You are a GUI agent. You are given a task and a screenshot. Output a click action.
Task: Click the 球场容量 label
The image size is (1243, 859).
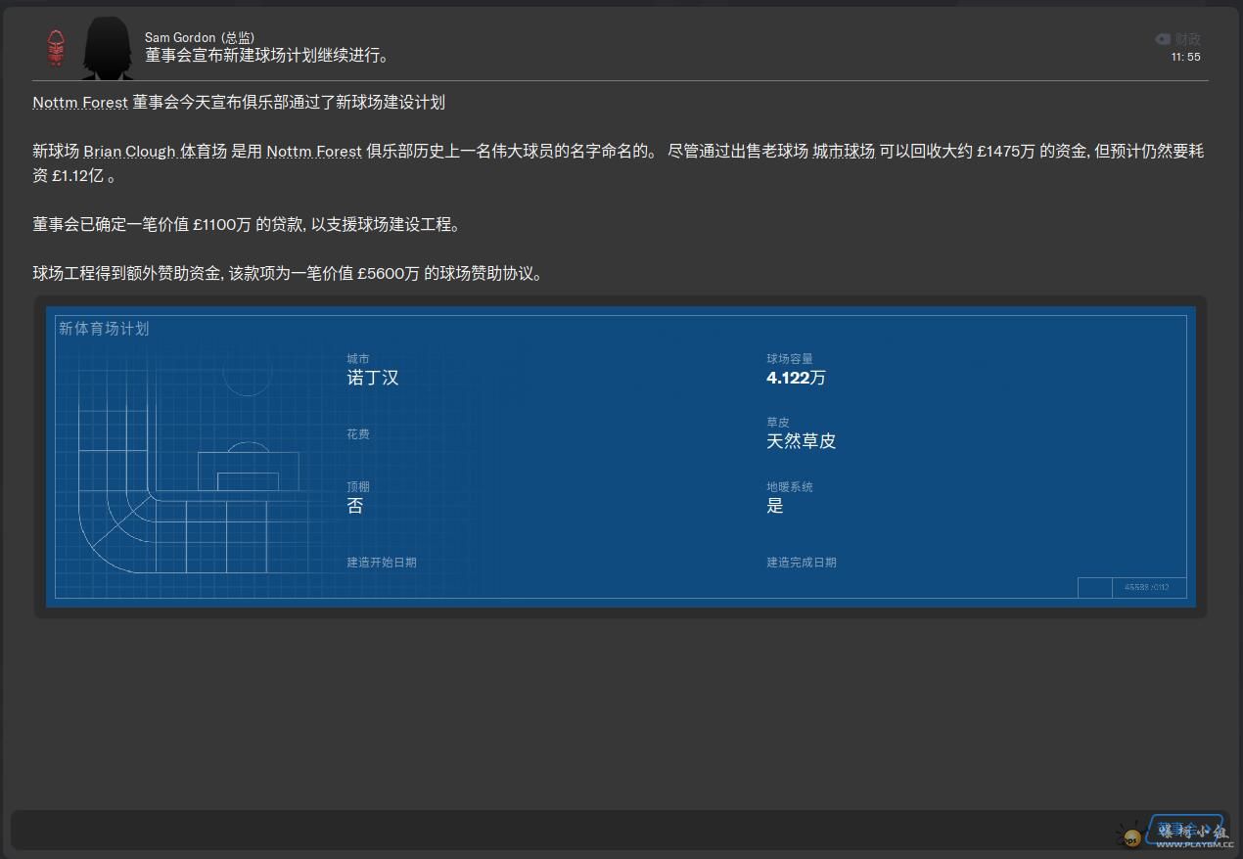(790, 359)
